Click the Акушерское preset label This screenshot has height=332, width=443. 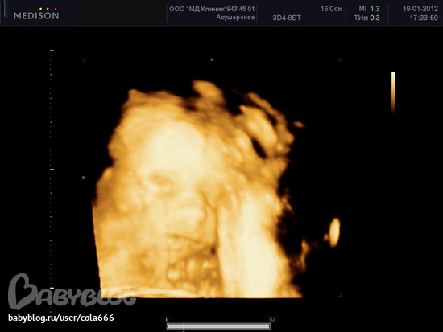click(235, 18)
